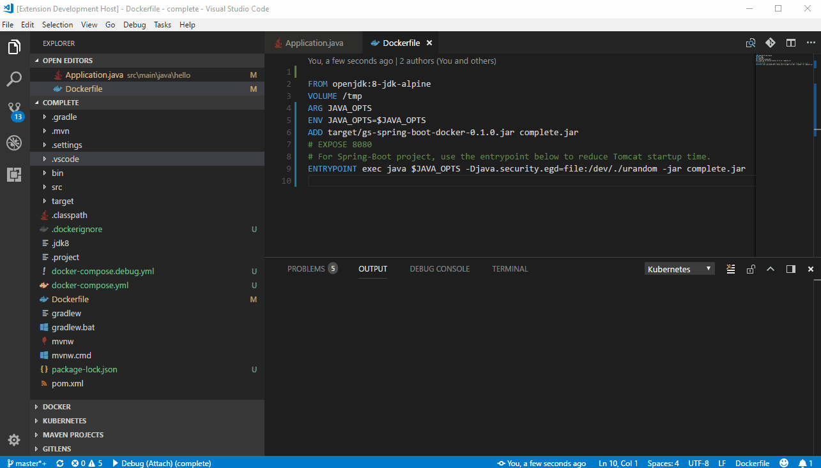Switch to the Application.java editor tab
821x468 pixels.
click(313, 43)
